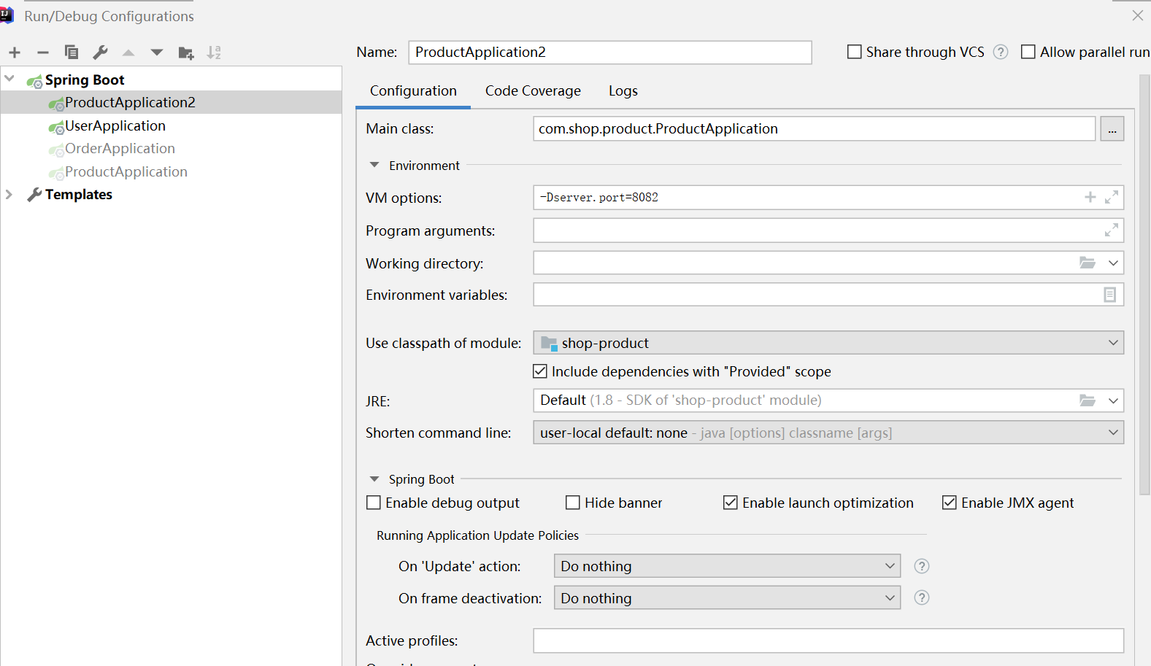
Task: Click the sort configurations alphabetically icon
Action: (x=214, y=53)
